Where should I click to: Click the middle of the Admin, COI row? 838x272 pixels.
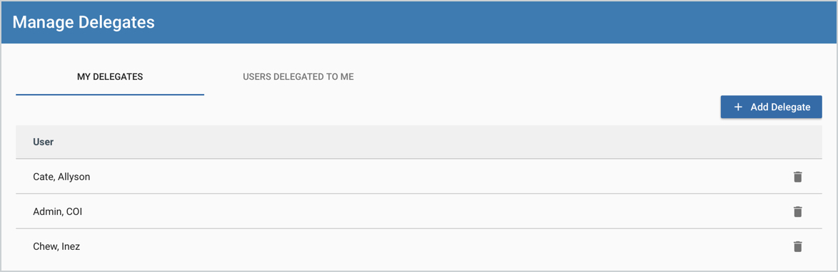(419, 211)
